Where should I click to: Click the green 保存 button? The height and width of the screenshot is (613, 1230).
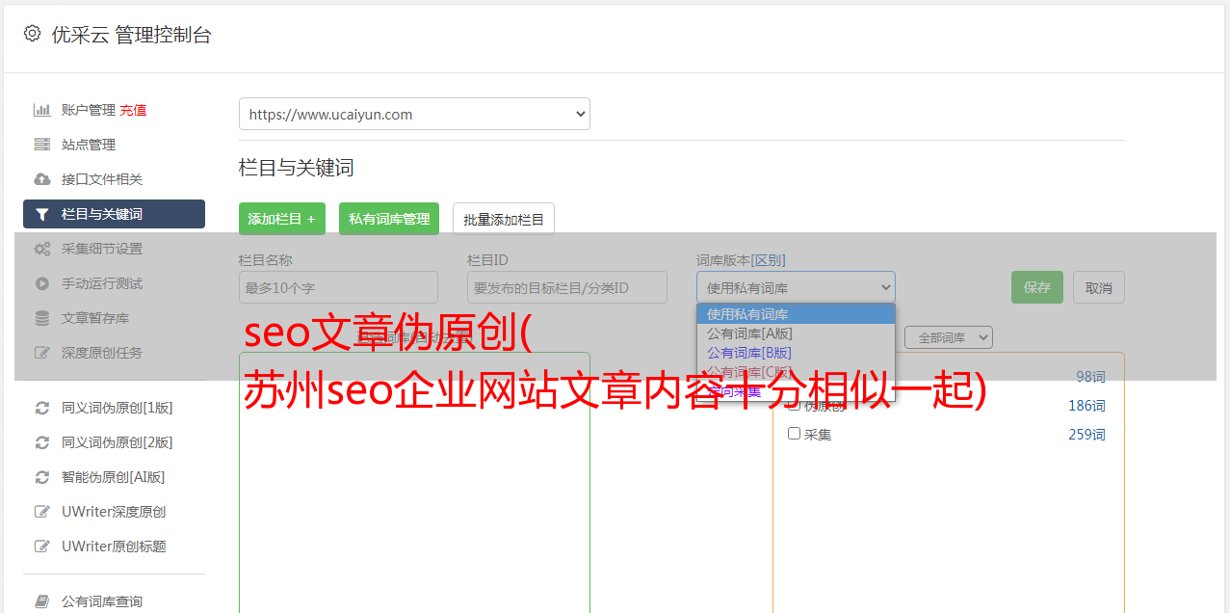point(1037,287)
